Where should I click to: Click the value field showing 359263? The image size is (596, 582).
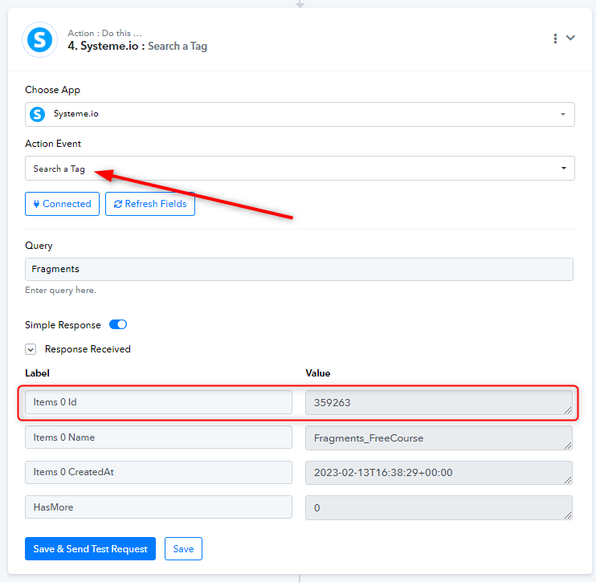pos(439,402)
